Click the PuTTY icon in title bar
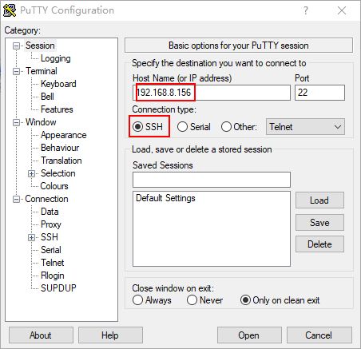The height and width of the screenshot is (349, 361). pyautogui.click(x=10, y=10)
